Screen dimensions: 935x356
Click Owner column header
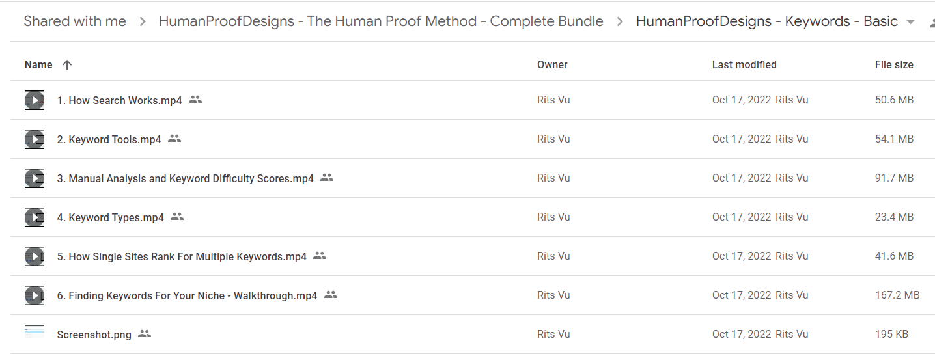point(552,64)
